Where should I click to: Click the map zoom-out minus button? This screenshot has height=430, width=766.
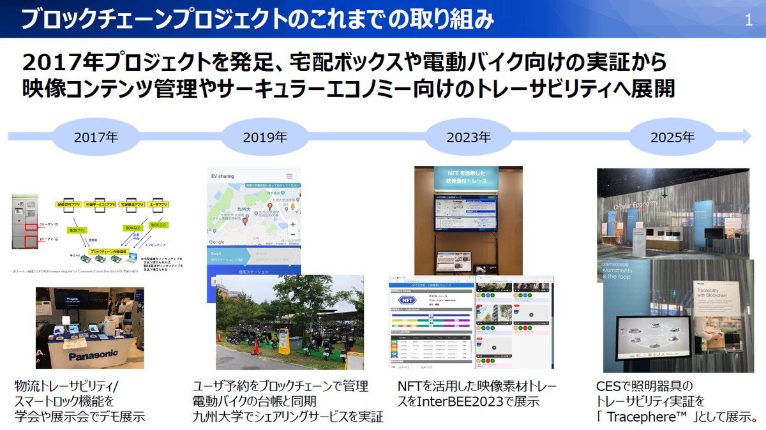[292, 234]
